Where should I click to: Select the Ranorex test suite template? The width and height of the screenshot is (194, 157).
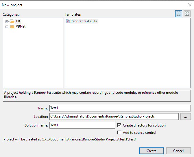84,21
